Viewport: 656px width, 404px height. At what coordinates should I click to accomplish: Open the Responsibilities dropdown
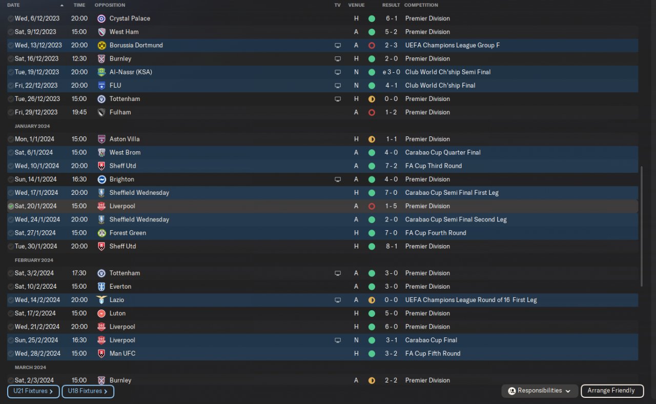pyautogui.click(x=540, y=391)
